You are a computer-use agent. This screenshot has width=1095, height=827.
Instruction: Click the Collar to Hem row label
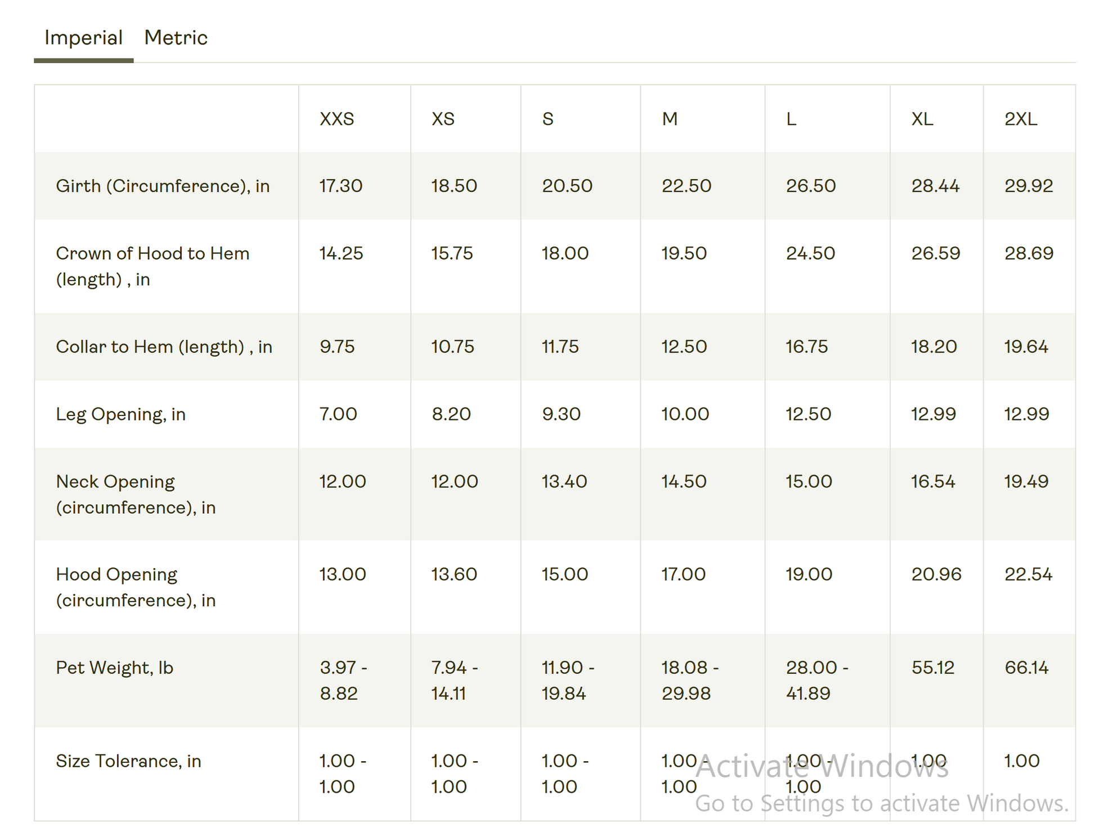pos(164,347)
